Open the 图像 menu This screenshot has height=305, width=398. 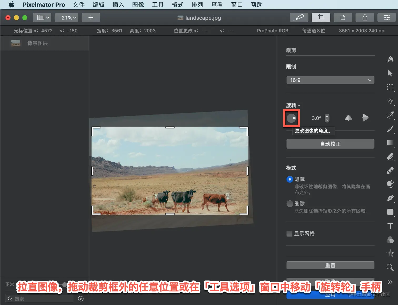click(x=138, y=5)
